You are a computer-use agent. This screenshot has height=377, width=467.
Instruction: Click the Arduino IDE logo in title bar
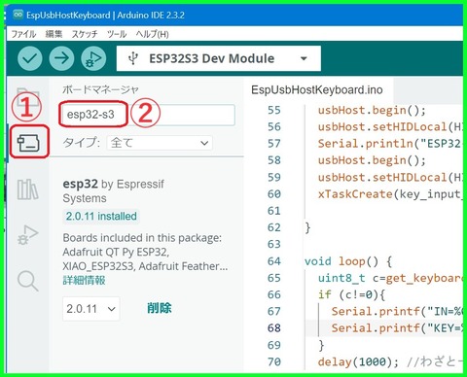click(x=18, y=15)
